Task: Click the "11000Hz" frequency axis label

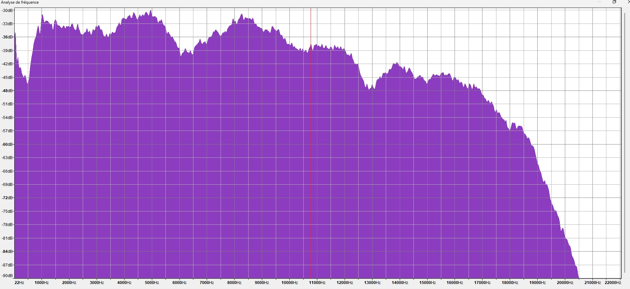Action: click(317, 283)
